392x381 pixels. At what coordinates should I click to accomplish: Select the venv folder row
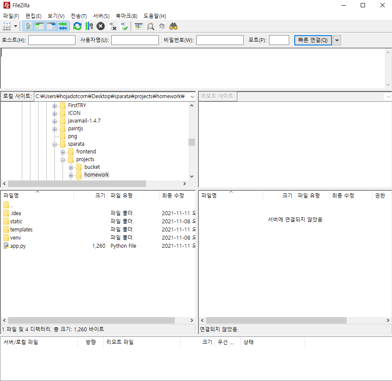[x=99, y=238]
